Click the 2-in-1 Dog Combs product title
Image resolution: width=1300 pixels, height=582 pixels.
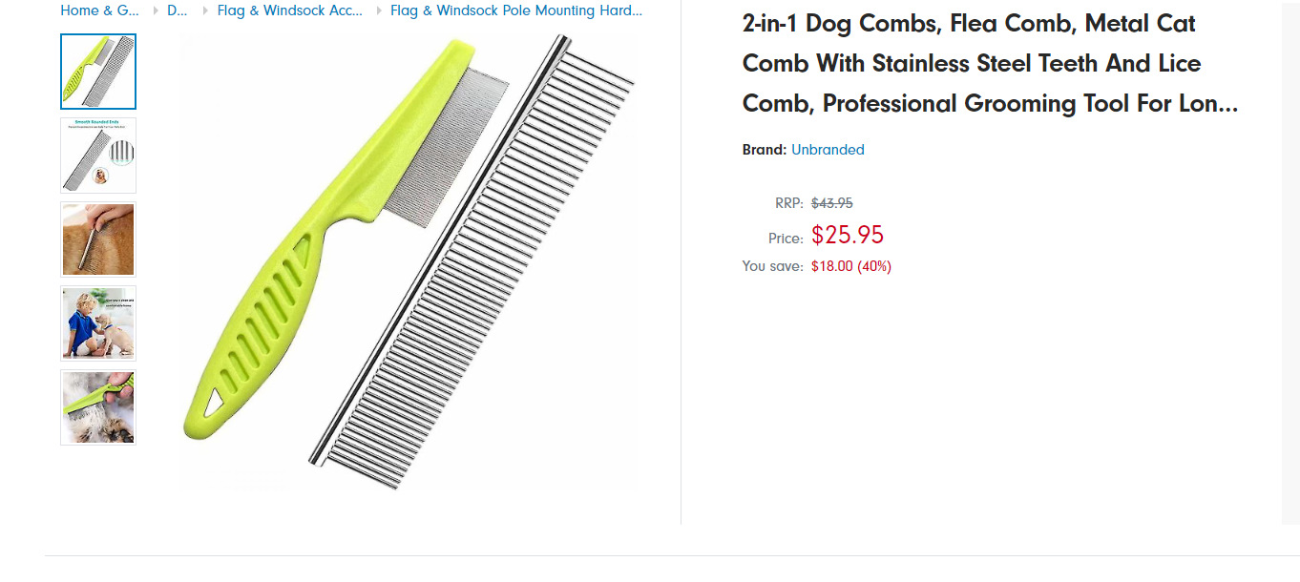click(990, 63)
